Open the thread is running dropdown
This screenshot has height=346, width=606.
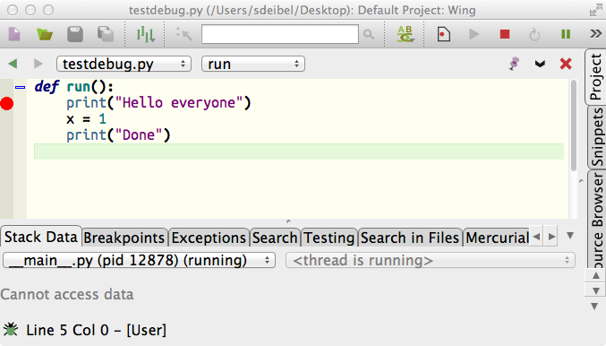point(431,260)
